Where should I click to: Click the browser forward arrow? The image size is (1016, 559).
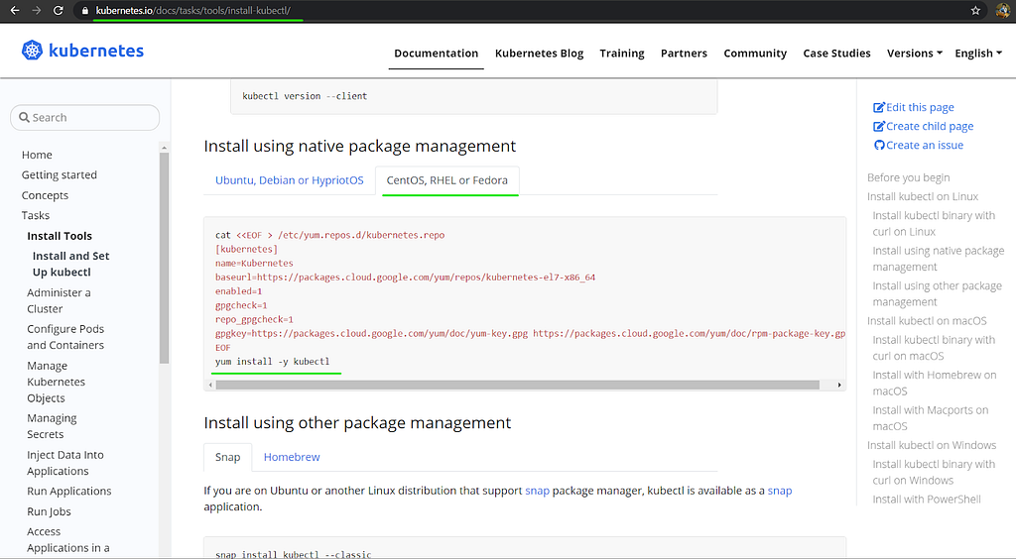[x=37, y=10]
